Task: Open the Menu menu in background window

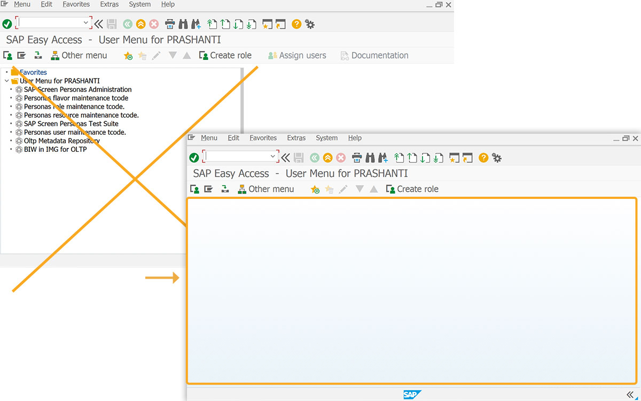Action: 22,4
